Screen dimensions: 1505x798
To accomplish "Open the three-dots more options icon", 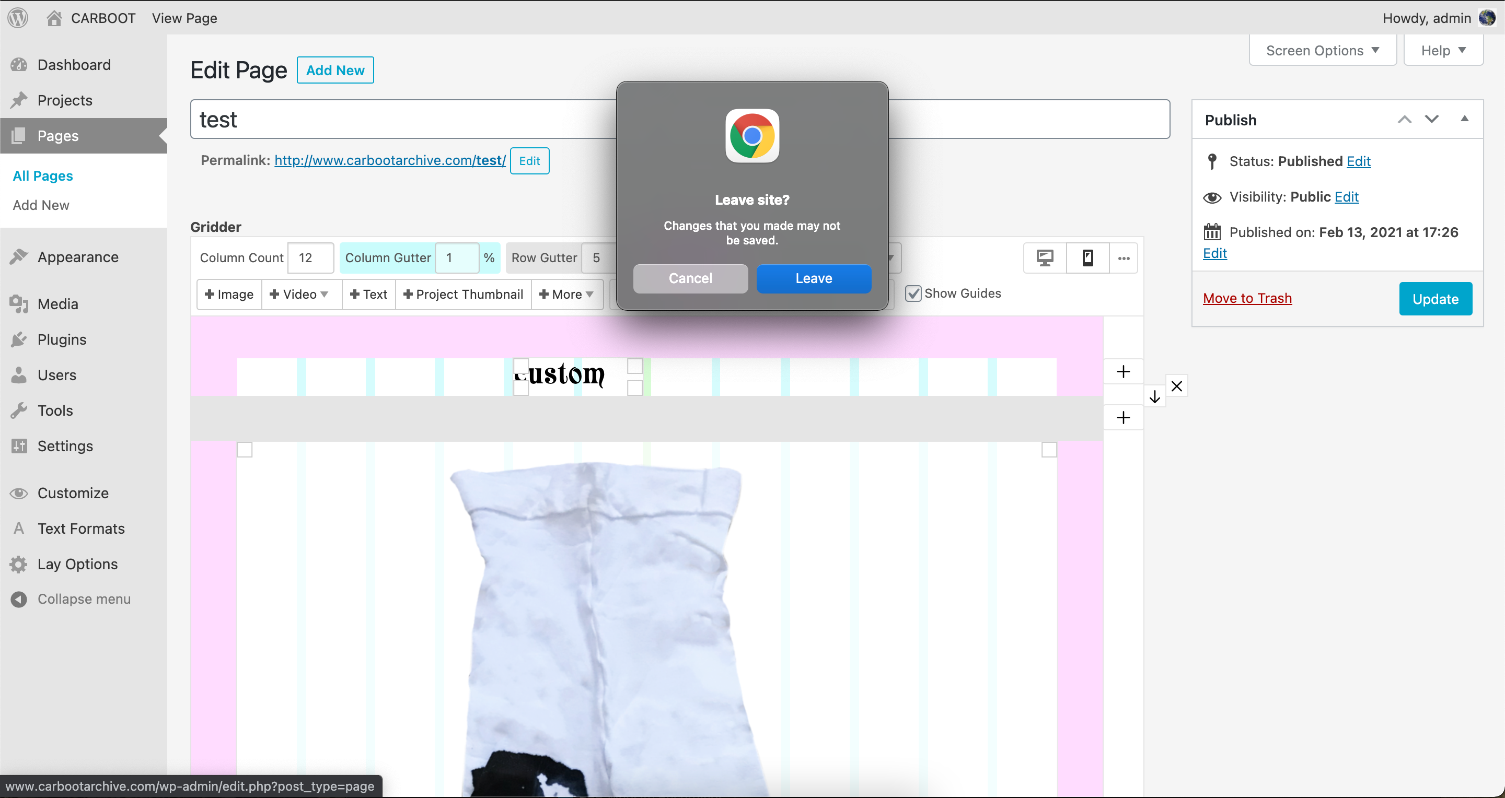I will pos(1124,258).
